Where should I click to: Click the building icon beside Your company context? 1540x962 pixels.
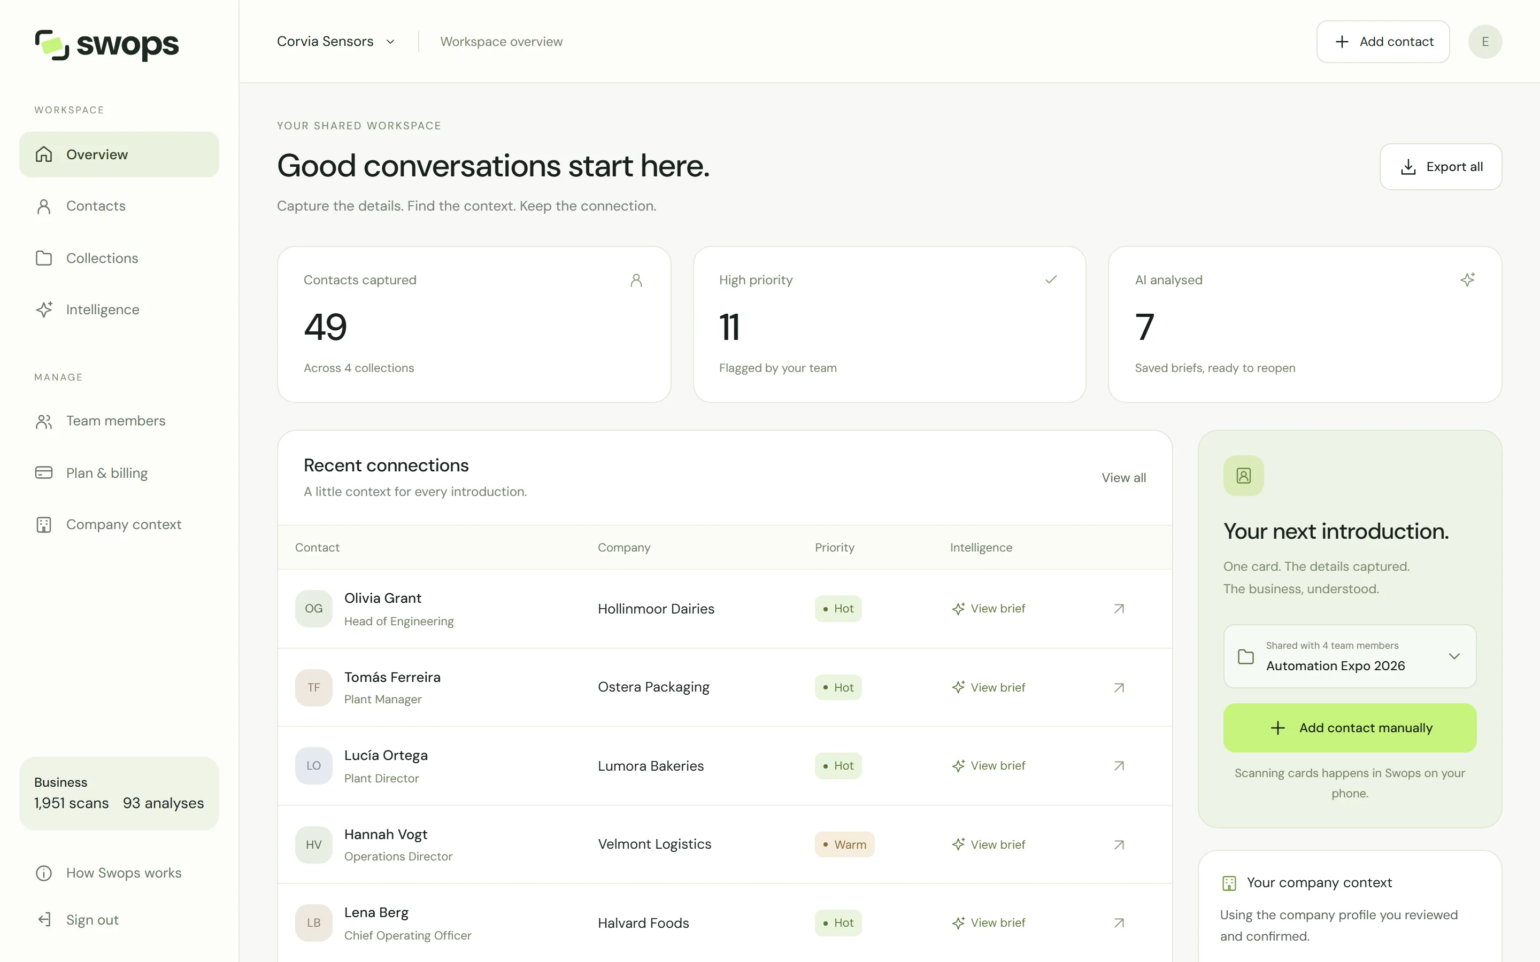coord(1229,883)
